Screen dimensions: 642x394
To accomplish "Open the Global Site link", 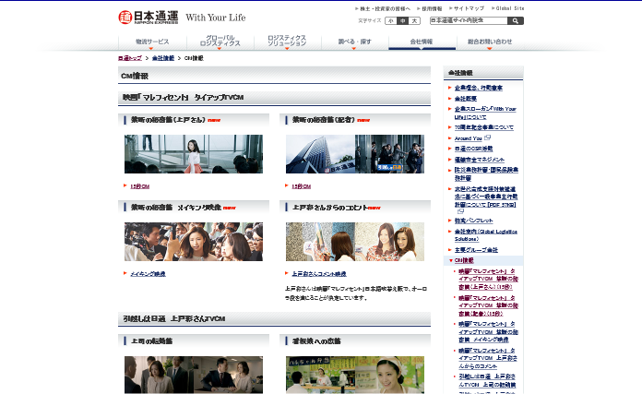I will point(507,8).
